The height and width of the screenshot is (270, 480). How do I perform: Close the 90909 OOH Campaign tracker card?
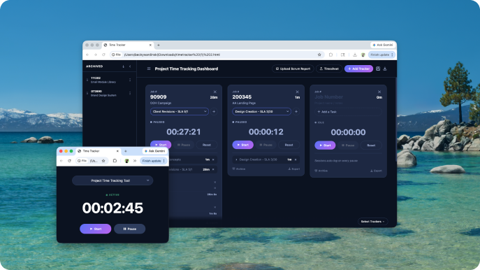[215, 92]
